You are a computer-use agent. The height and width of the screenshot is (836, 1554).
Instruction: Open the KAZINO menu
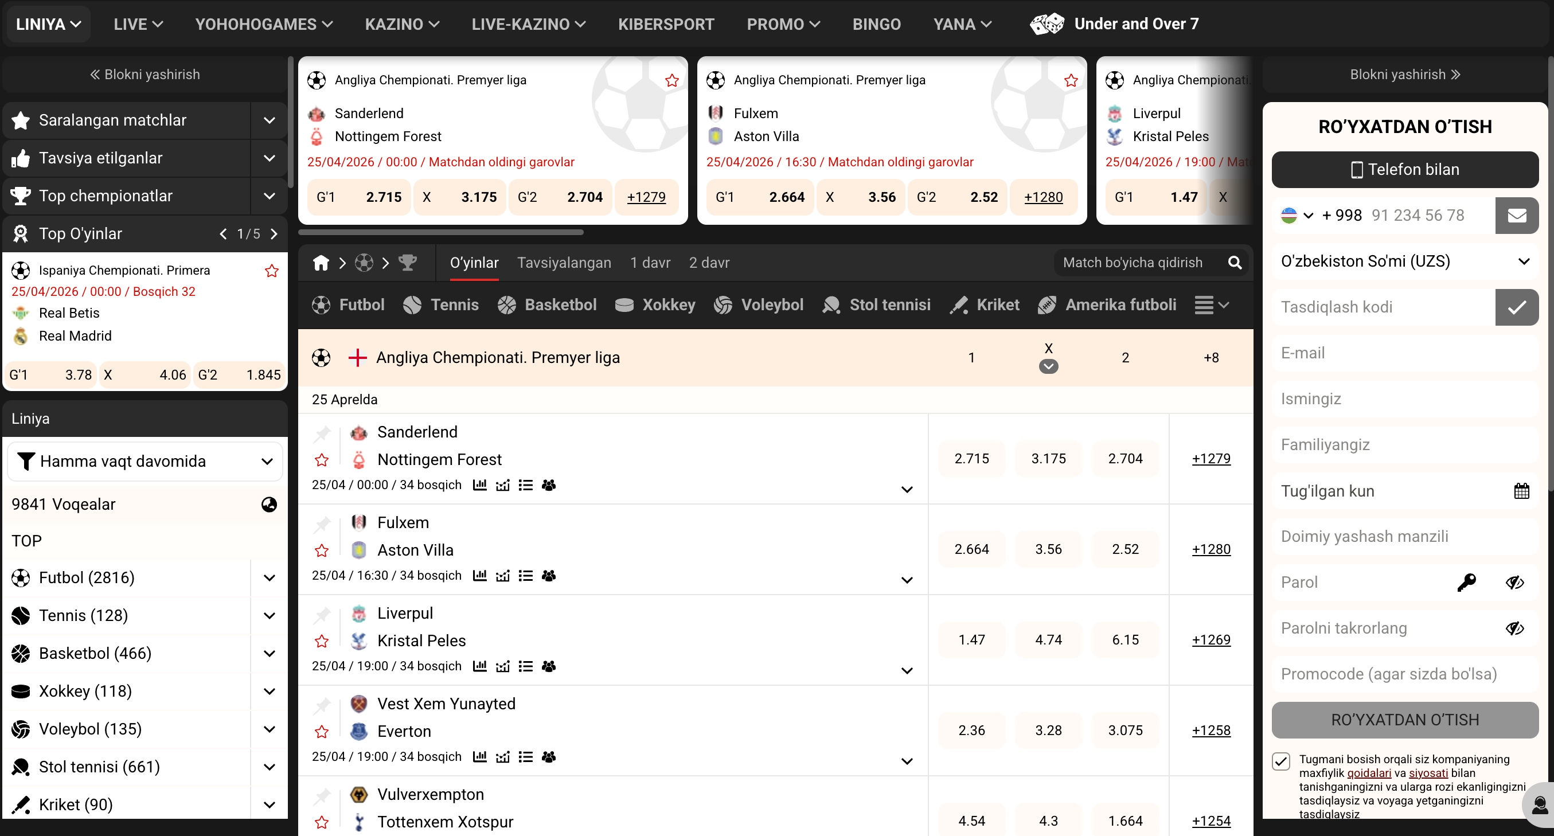click(x=402, y=24)
